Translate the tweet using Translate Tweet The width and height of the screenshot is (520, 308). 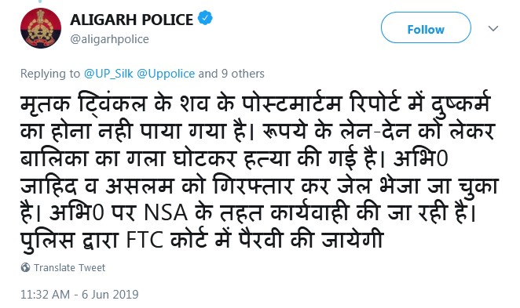[x=69, y=267]
